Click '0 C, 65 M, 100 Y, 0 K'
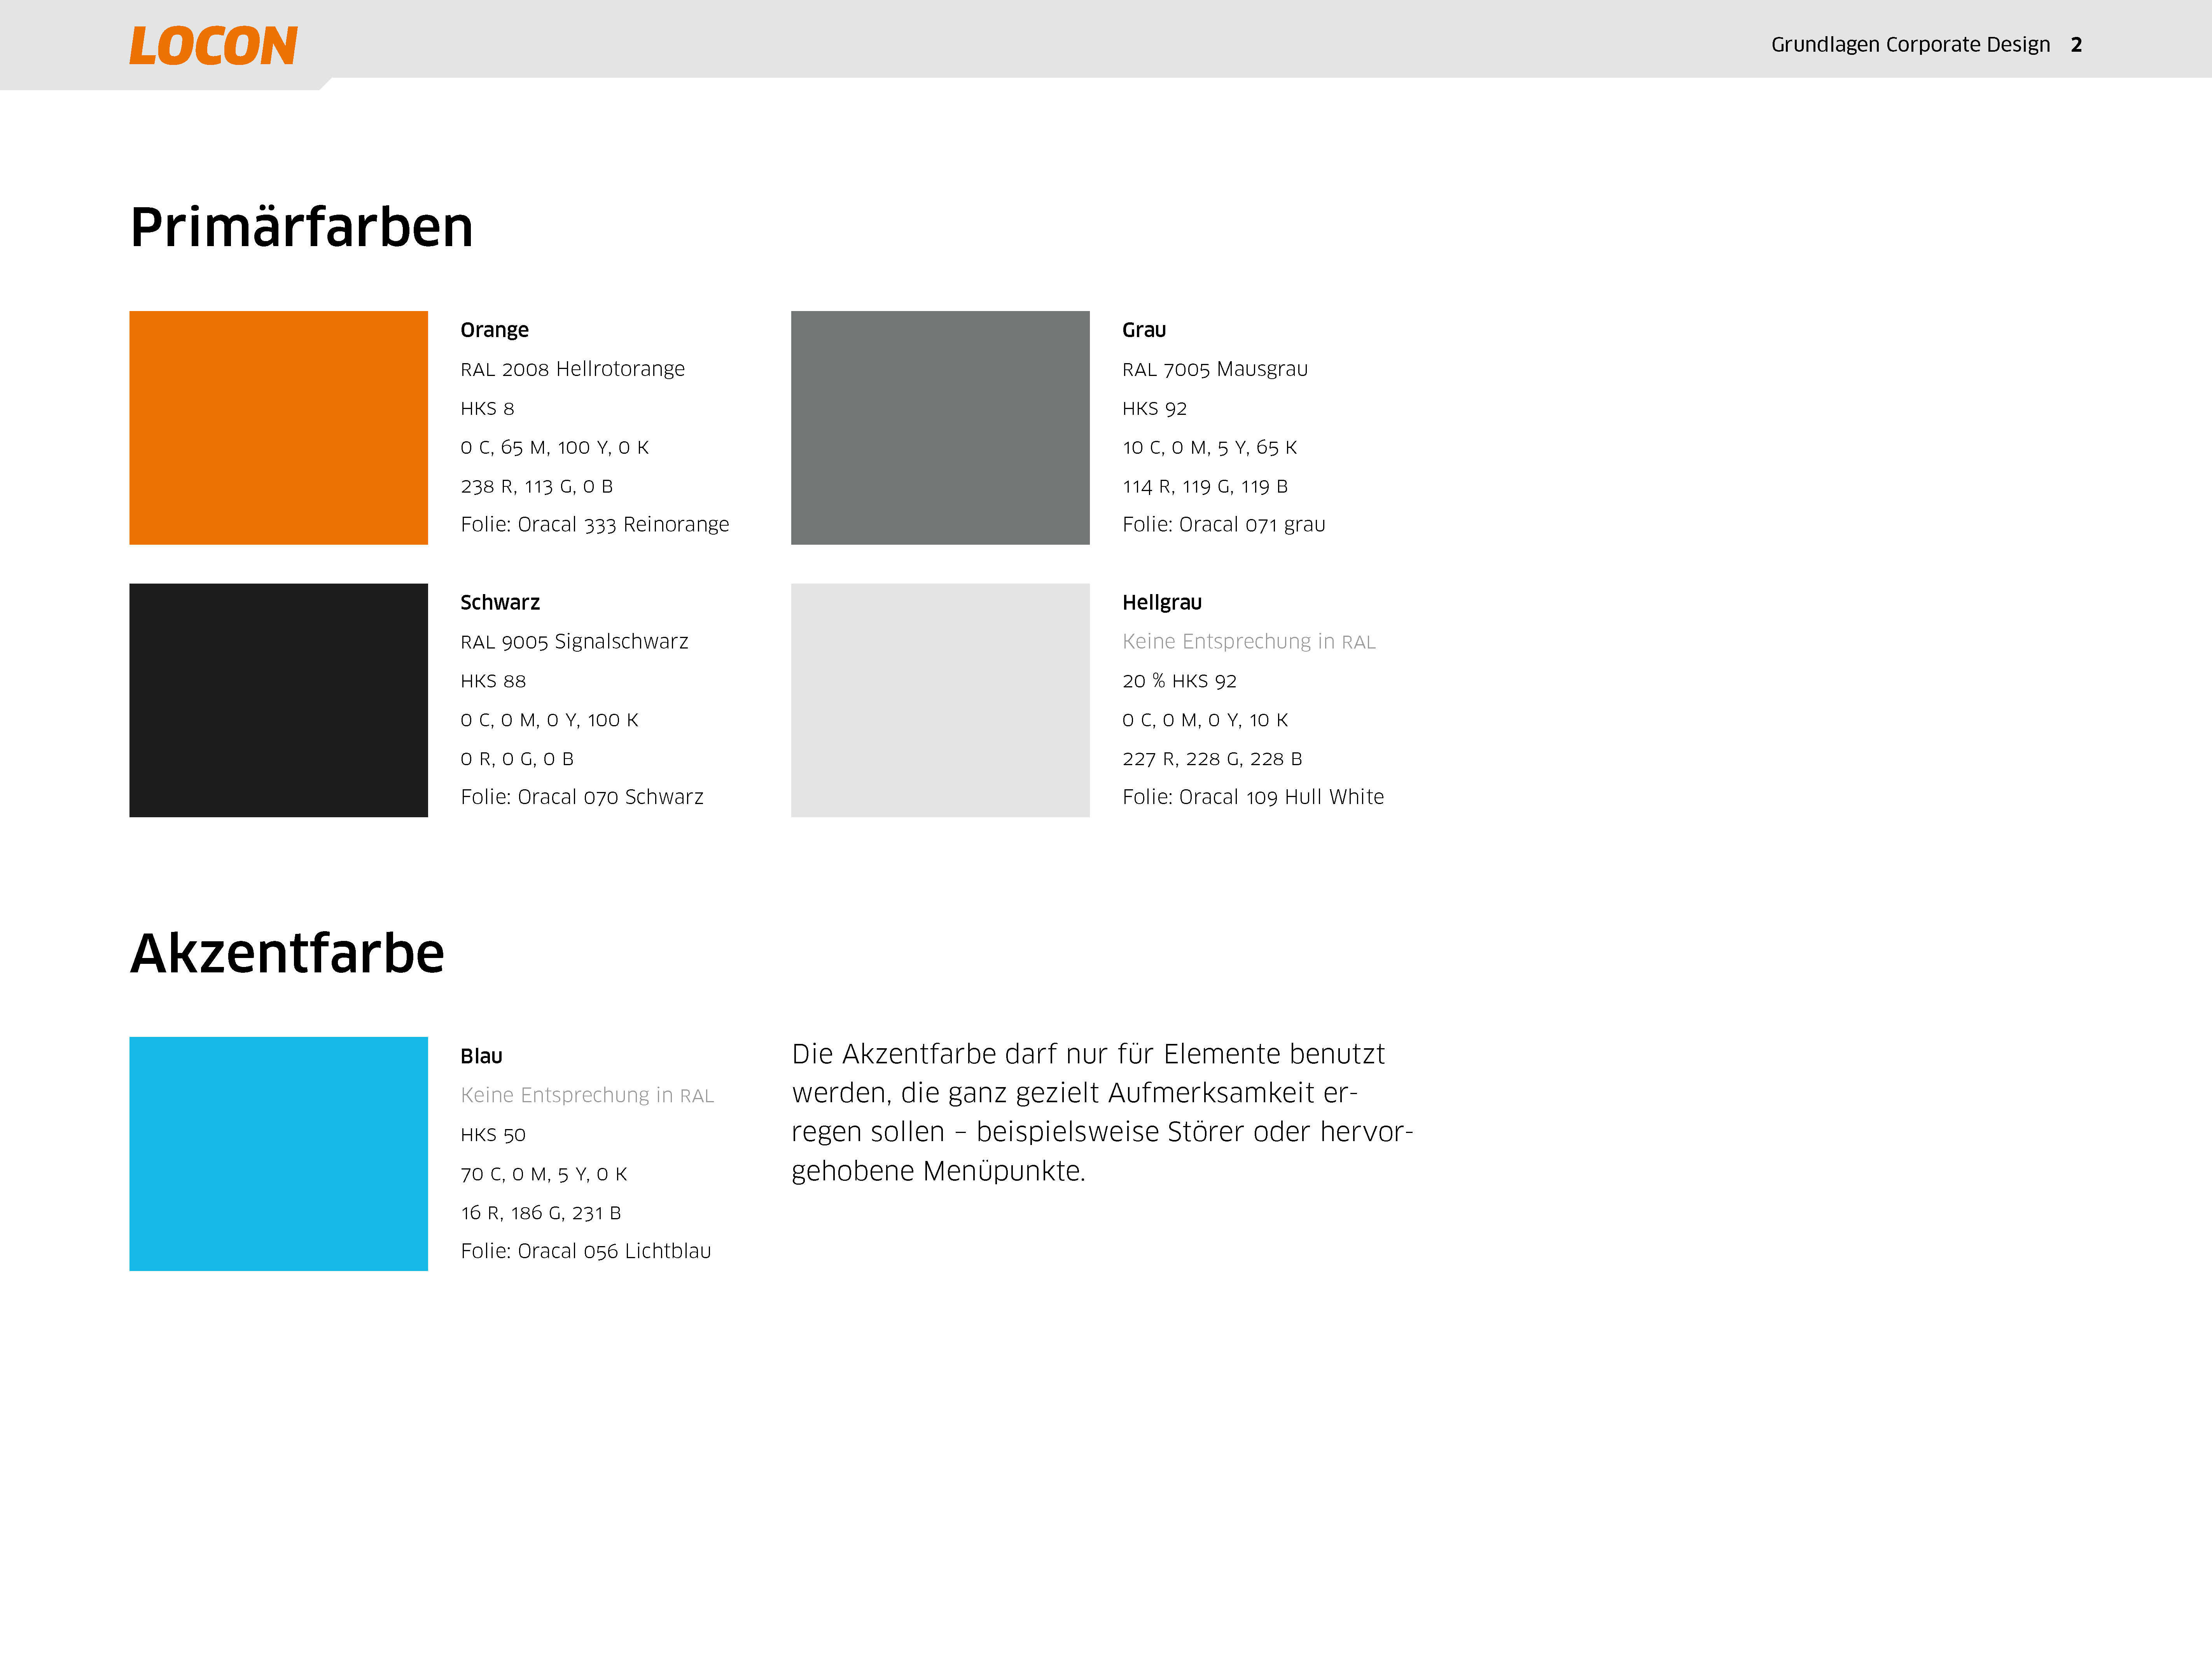This screenshot has height=1659, width=2212. [554, 447]
